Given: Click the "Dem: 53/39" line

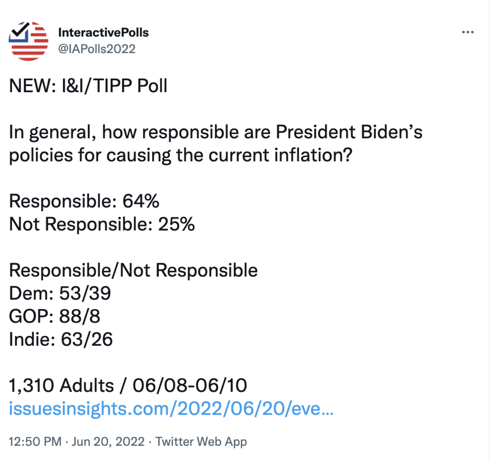Looking at the screenshot, I should click(x=60, y=293).
